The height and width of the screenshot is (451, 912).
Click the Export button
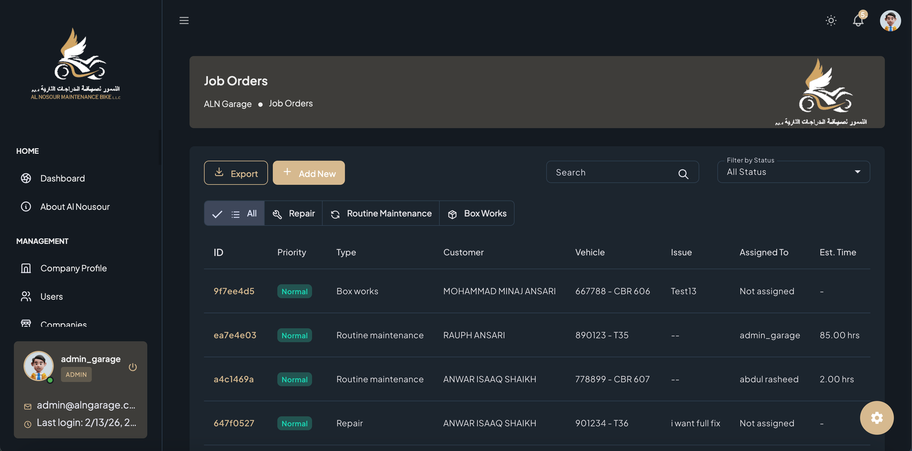tap(236, 173)
